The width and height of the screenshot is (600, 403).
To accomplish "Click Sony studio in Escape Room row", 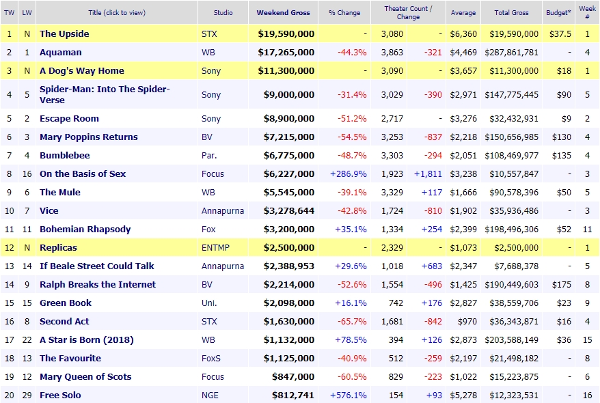I will [x=211, y=119].
